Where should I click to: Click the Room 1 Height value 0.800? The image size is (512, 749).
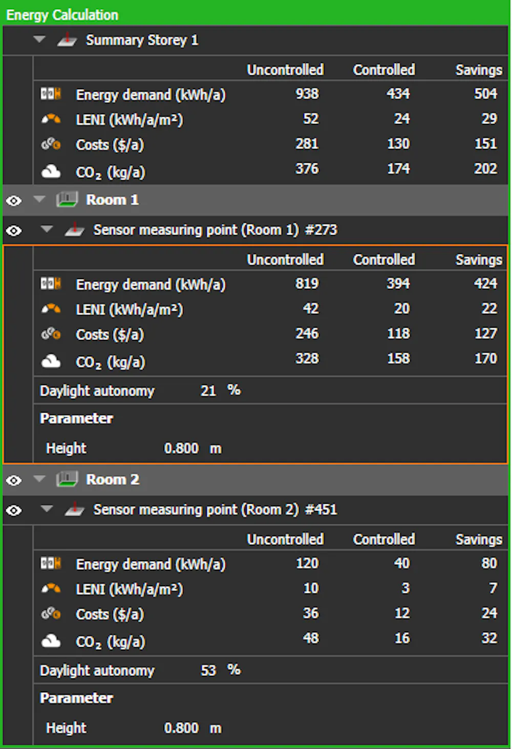(181, 448)
